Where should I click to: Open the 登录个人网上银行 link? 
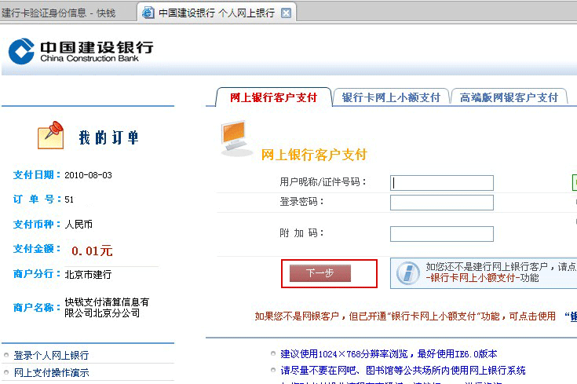tap(51, 355)
